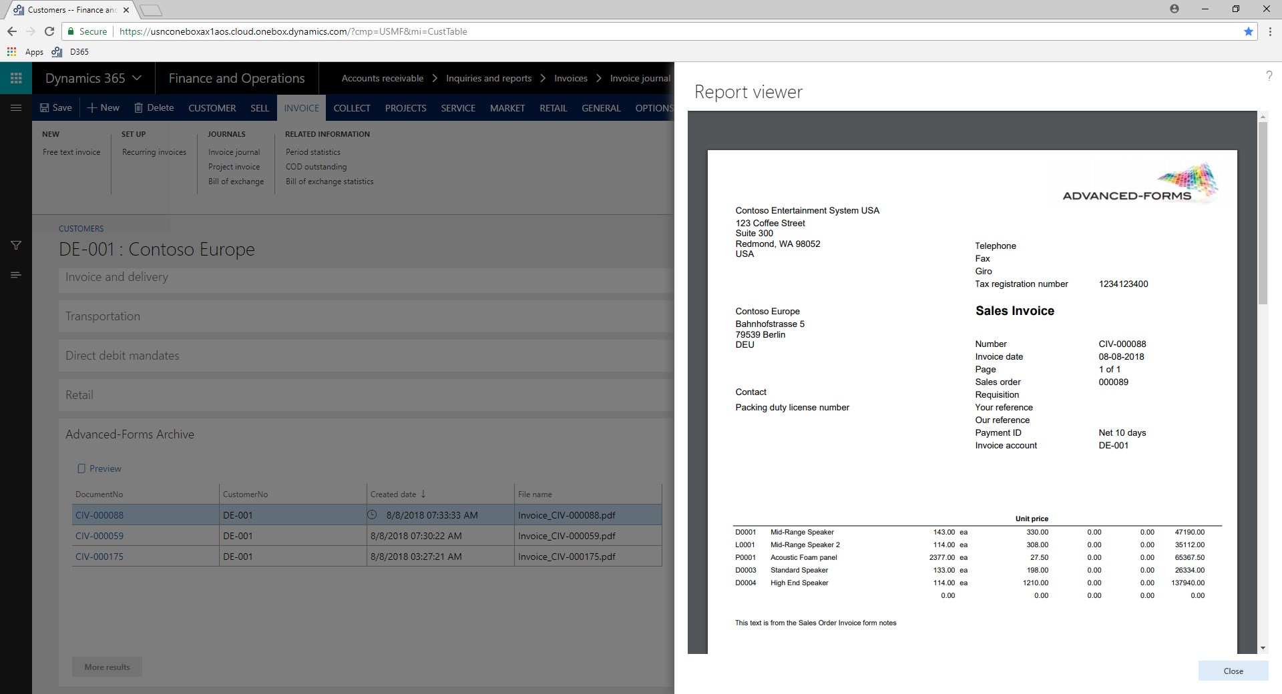1282x694 pixels.
Task: Sort by File name column header
Action: [x=535, y=494]
